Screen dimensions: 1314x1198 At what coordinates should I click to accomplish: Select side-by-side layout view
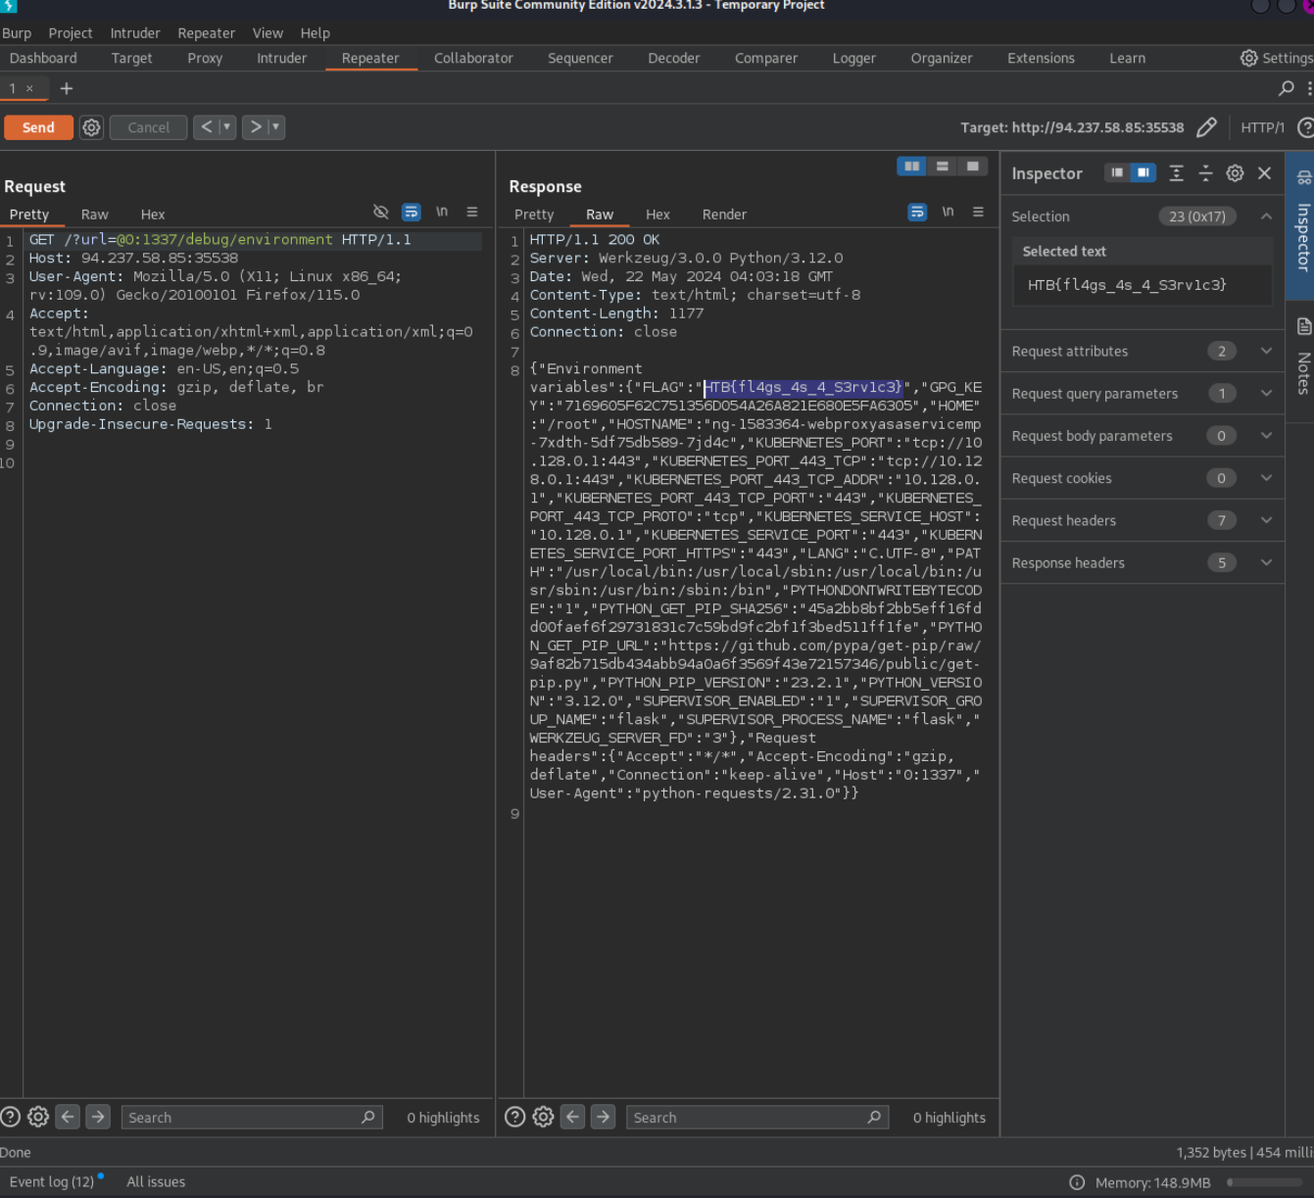pyautogui.click(x=912, y=167)
